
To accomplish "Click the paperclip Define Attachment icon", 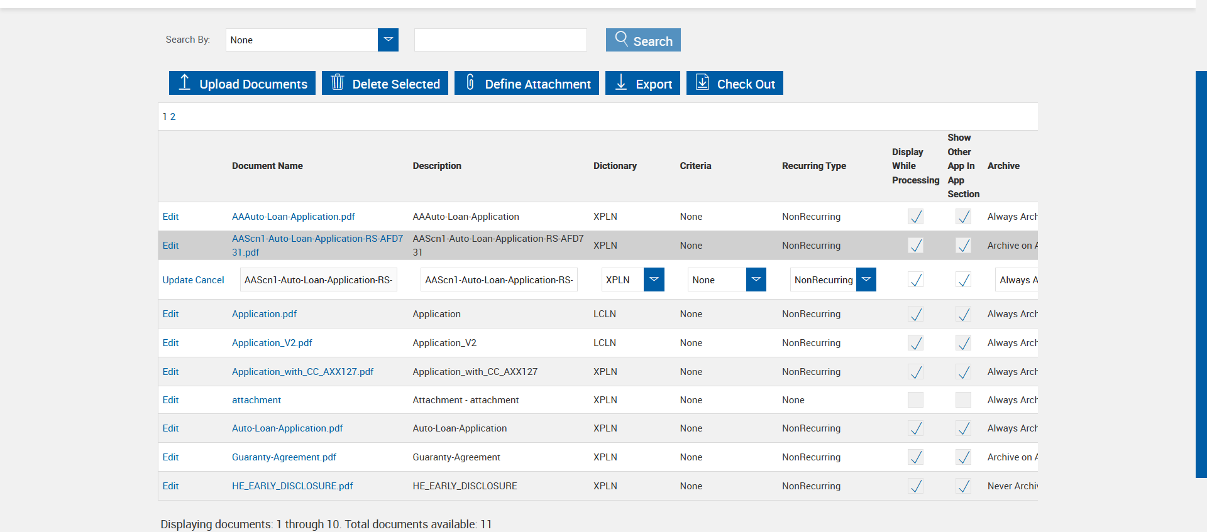I will point(470,82).
